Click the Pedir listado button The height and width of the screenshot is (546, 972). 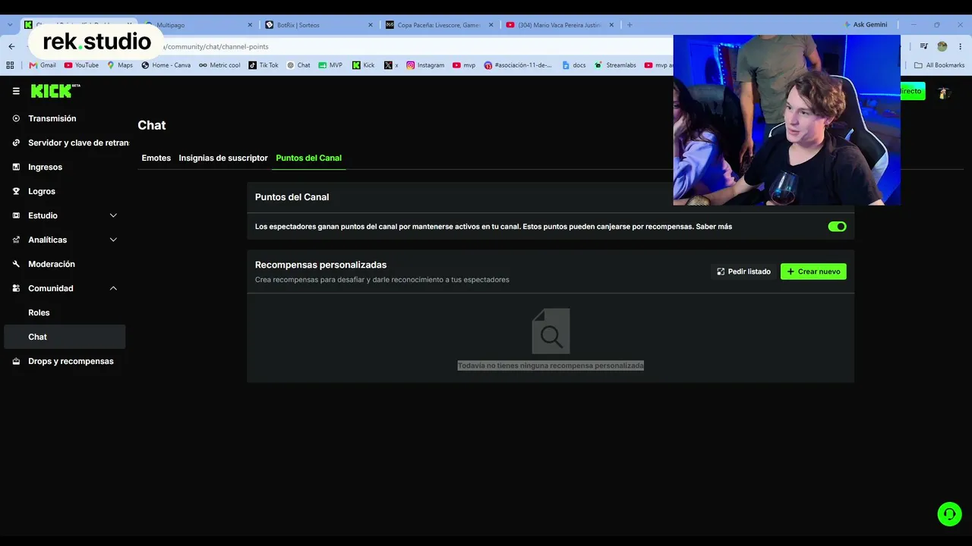(x=744, y=271)
